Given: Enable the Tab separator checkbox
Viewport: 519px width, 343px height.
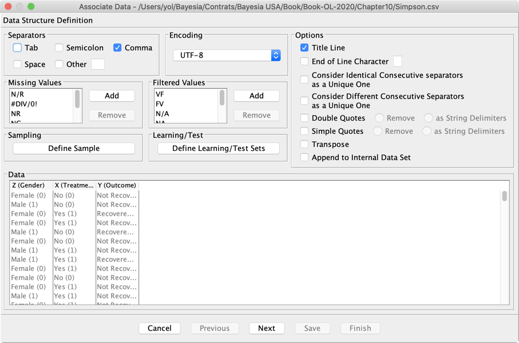Looking at the screenshot, I should 17,48.
